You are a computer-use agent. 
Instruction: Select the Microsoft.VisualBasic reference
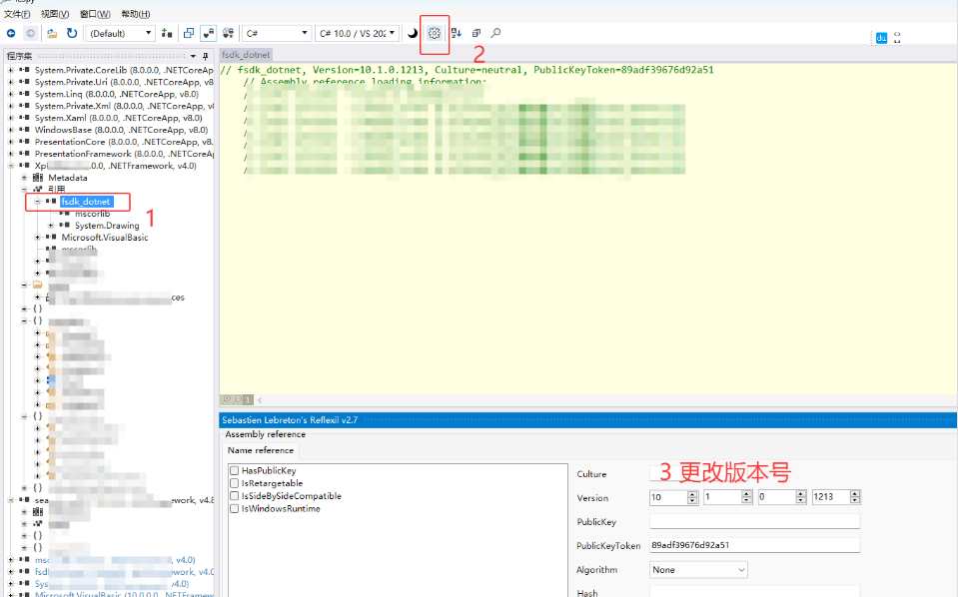click(105, 238)
